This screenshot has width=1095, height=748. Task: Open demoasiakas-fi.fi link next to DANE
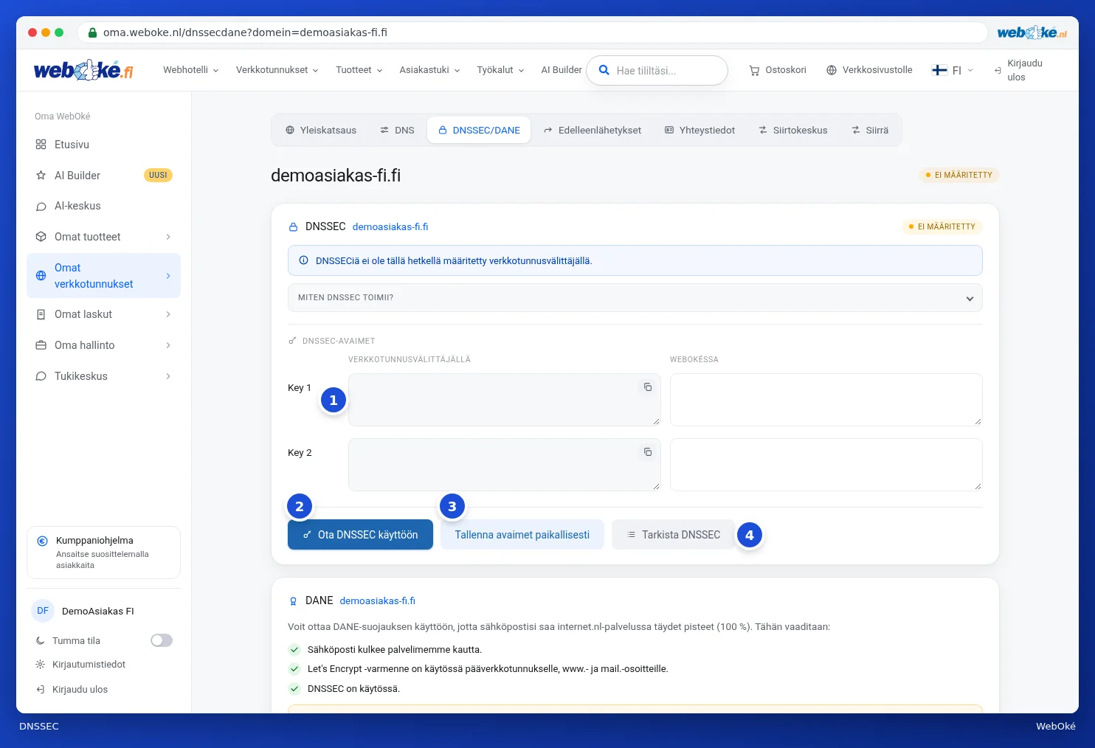377,600
